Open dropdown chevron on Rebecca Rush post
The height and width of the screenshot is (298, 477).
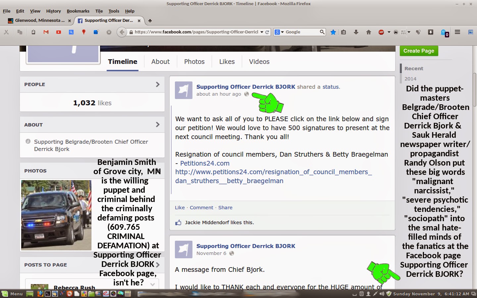pos(152,284)
